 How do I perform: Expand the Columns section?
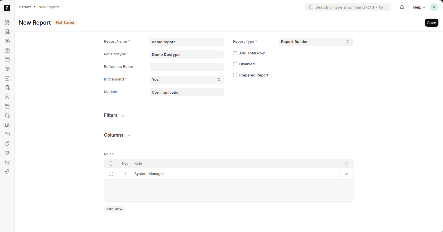(x=117, y=135)
